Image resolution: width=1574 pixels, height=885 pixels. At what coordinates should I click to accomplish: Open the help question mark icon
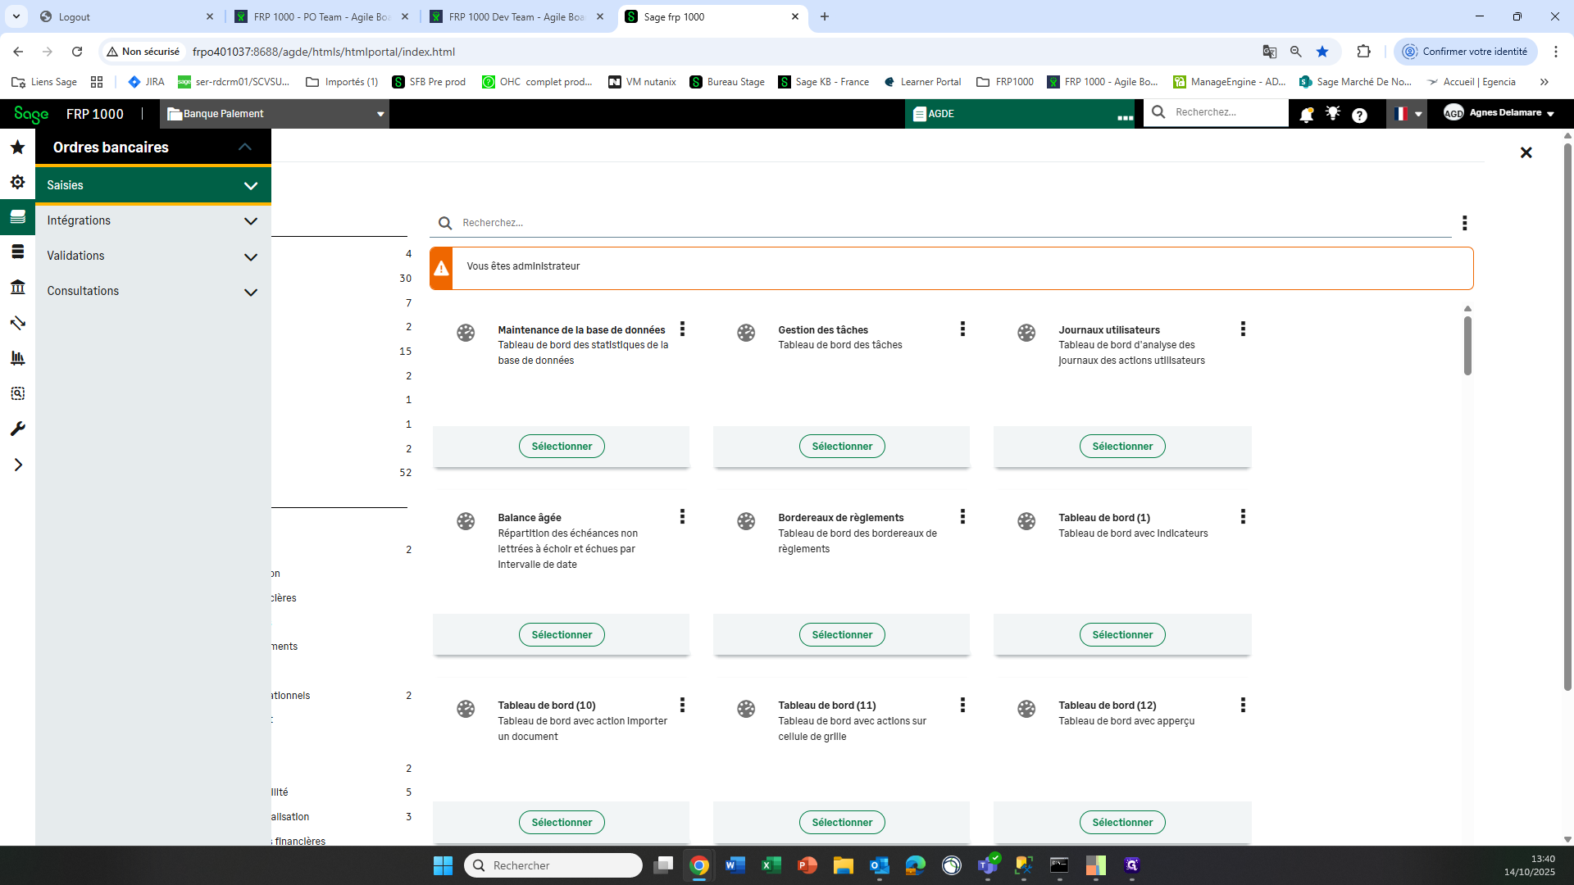coord(1359,116)
